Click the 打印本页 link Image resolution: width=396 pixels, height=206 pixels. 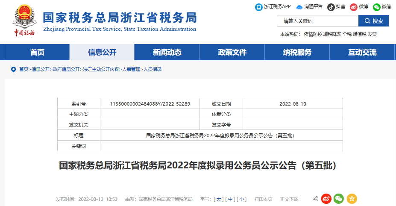(x=263, y=199)
